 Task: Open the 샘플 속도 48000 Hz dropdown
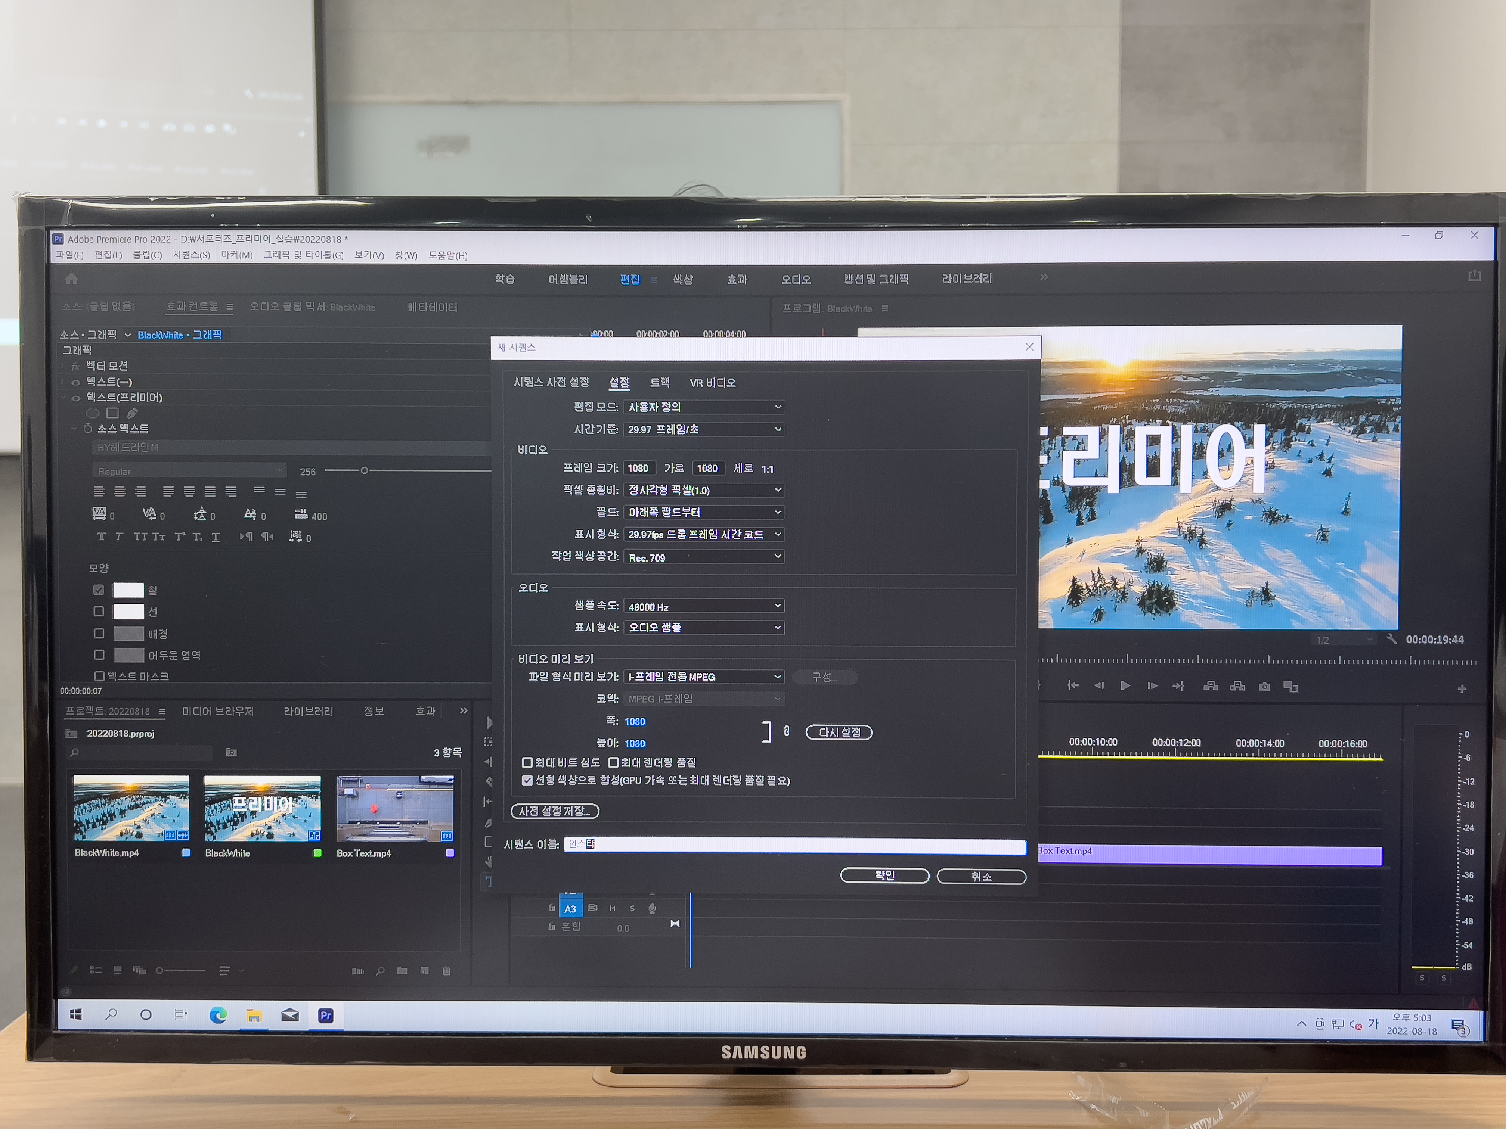pyautogui.click(x=704, y=606)
